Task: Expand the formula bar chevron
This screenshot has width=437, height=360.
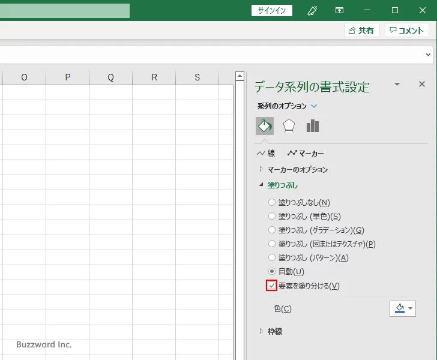Action: pyautogui.click(x=428, y=55)
